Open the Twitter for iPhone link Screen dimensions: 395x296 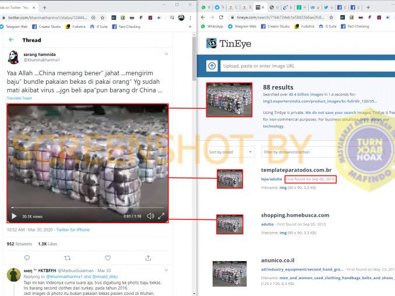tap(73, 230)
